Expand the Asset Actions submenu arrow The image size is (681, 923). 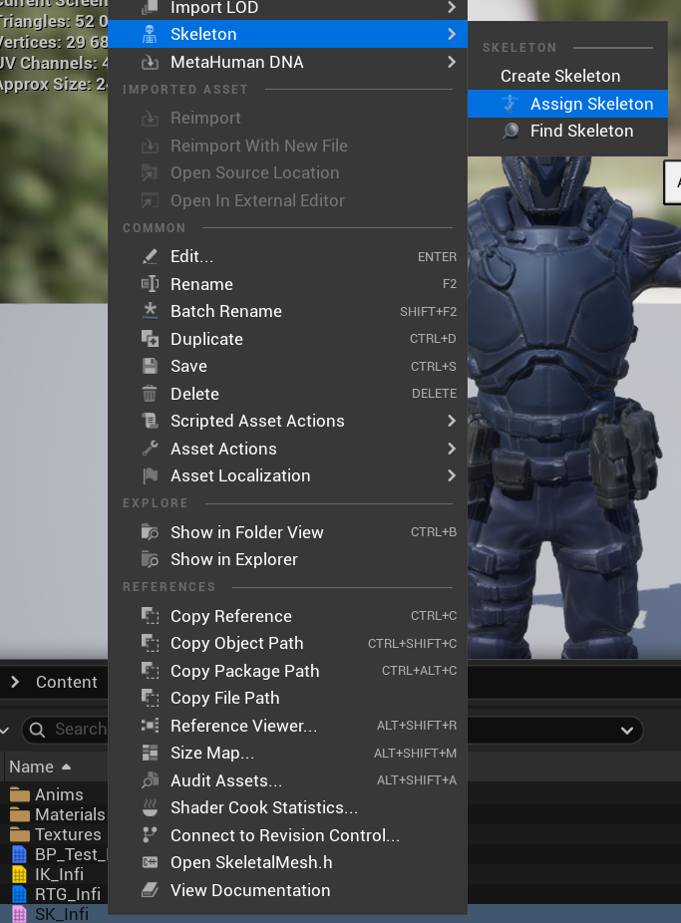click(451, 449)
